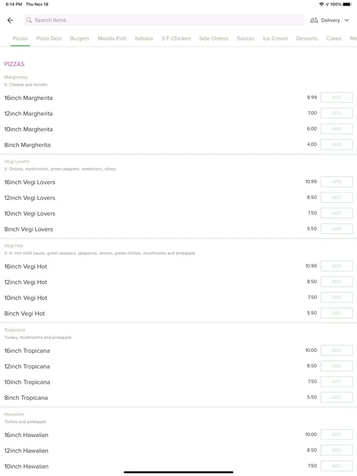Select the 8inch Tropicana item row
The height and width of the screenshot is (476, 357).
click(178, 397)
